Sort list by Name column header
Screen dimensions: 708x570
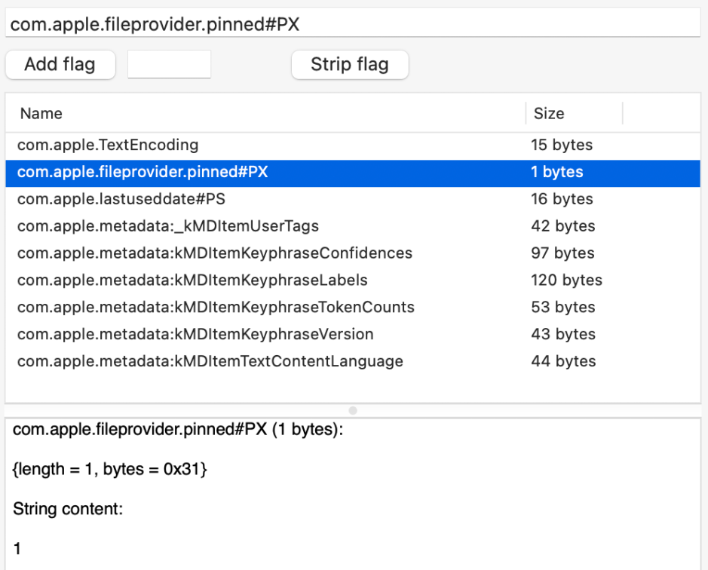[x=264, y=114]
